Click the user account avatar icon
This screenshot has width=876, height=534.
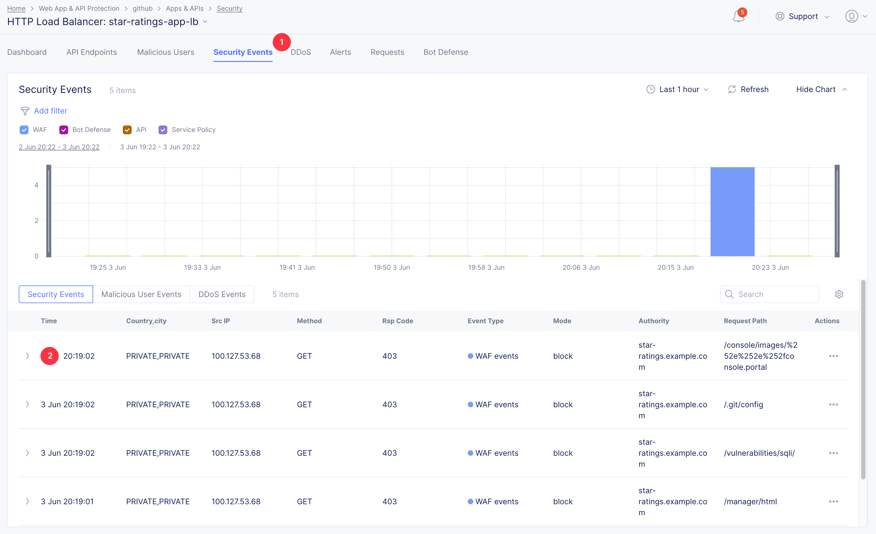tap(851, 16)
